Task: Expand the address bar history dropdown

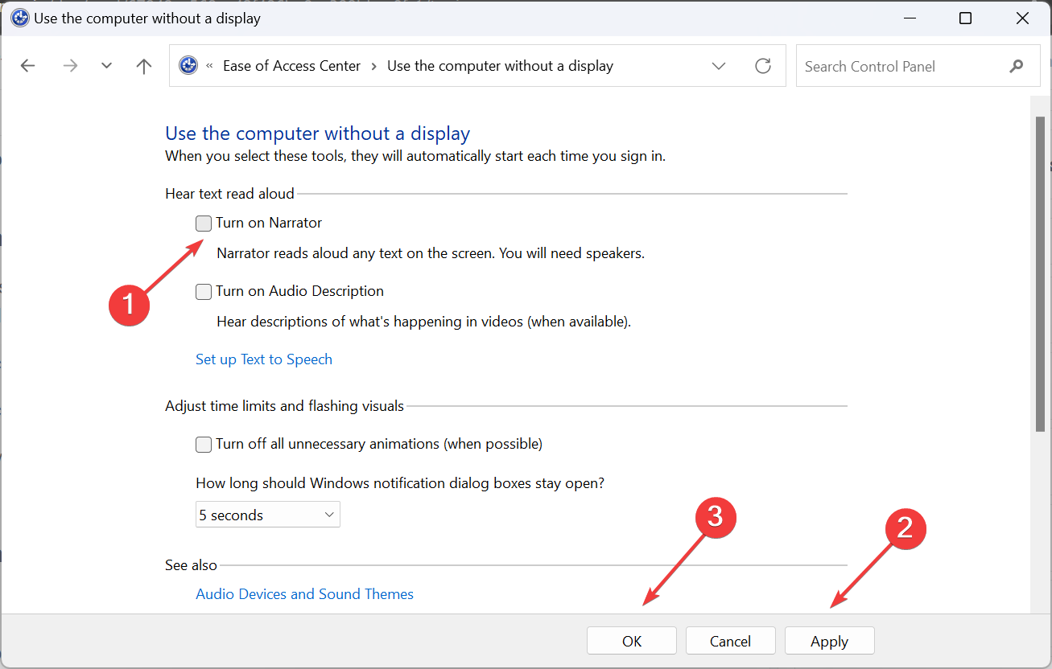Action: [718, 65]
